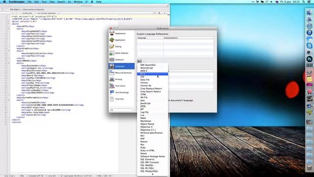Open the Apple menu
Screen dimensions: 314x177
(4, 2)
